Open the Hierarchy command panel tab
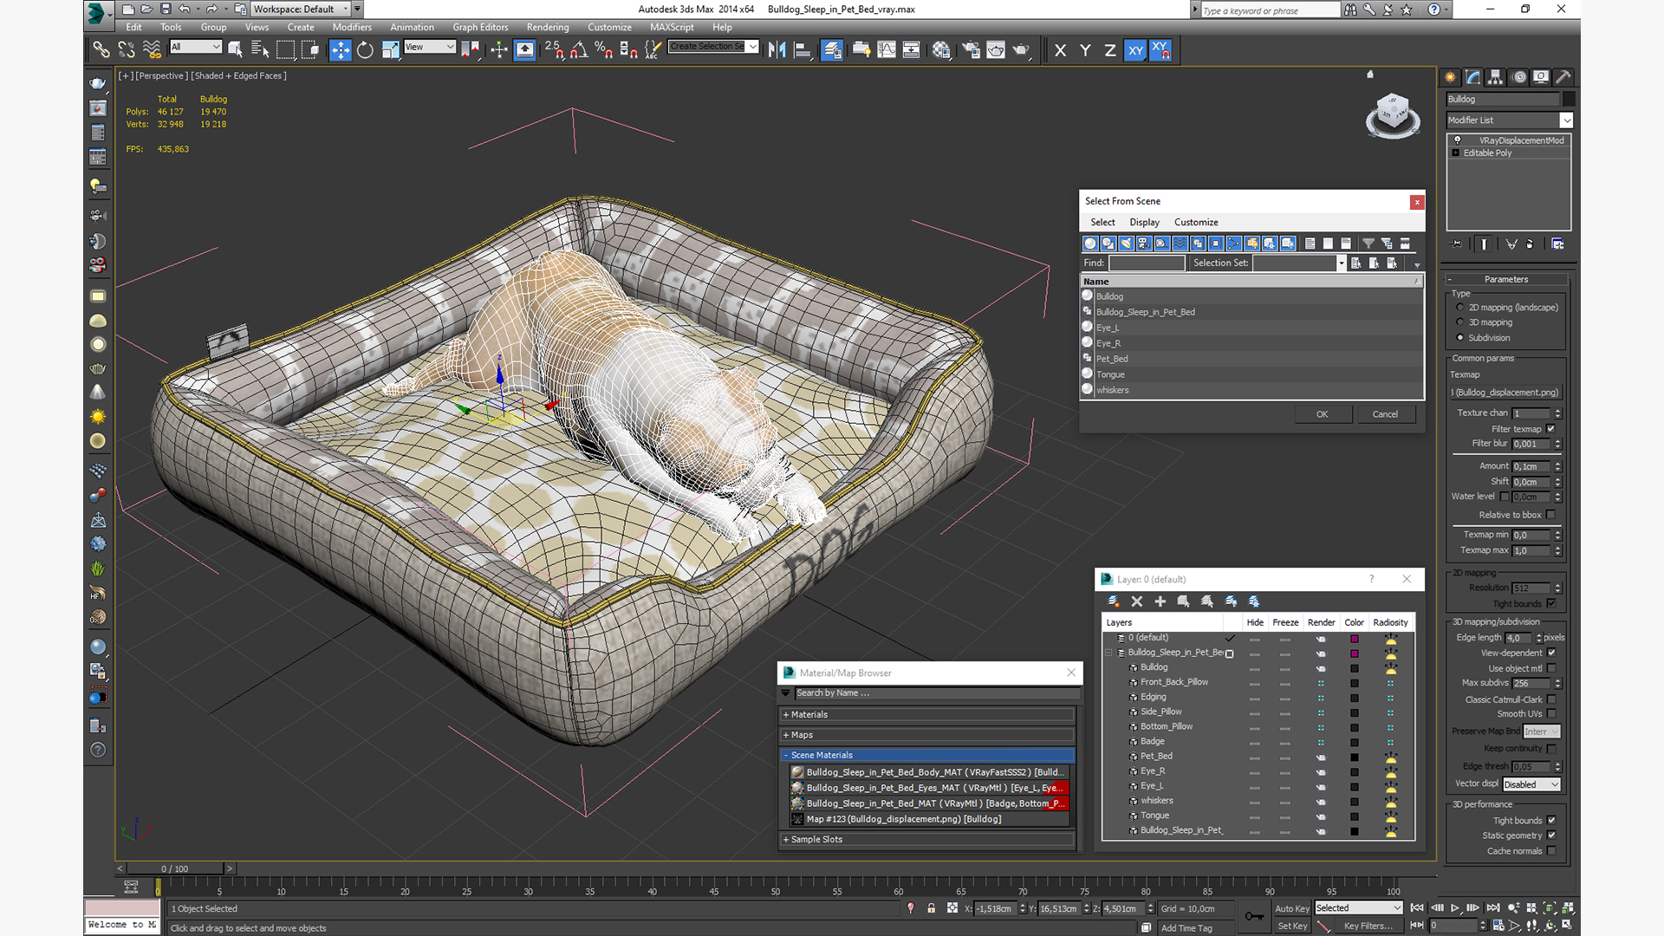 pyautogui.click(x=1495, y=77)
